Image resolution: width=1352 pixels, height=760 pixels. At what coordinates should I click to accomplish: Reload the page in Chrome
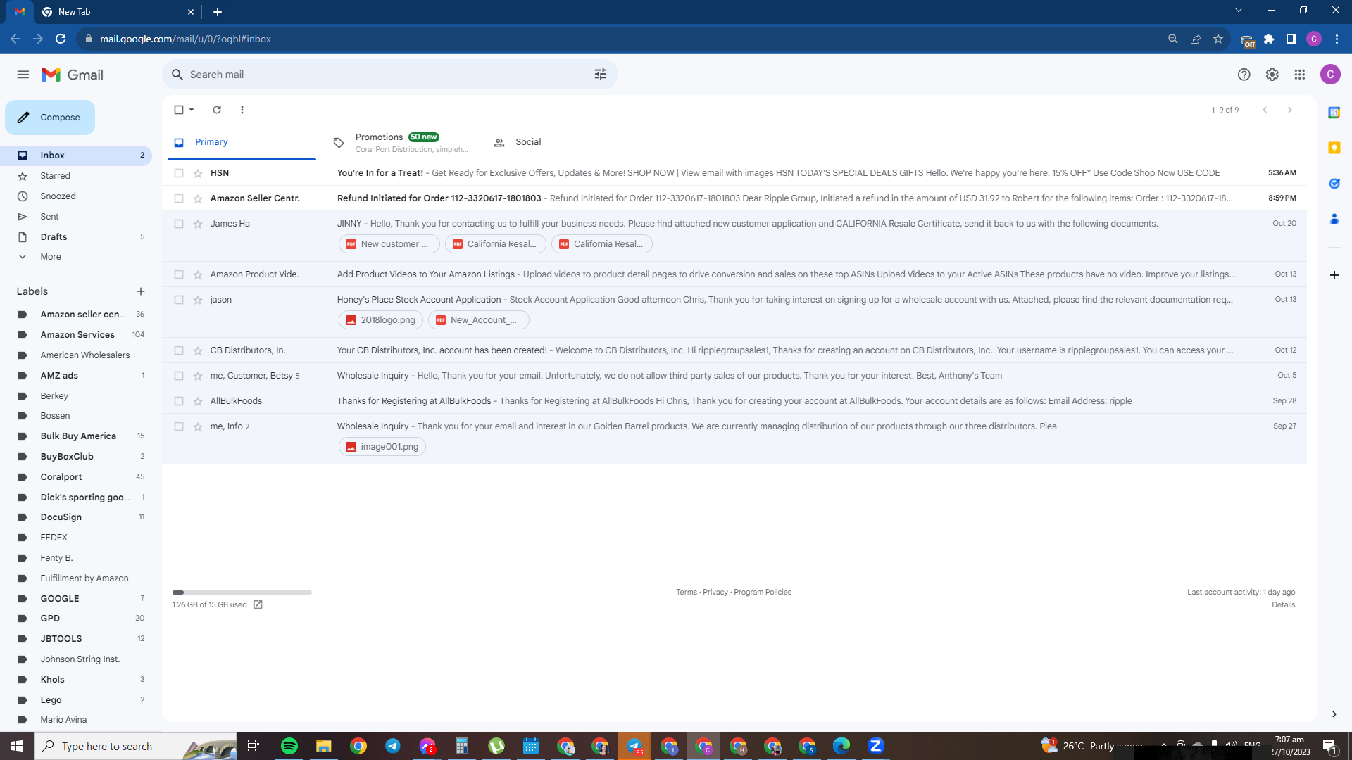pyautogui.click(x=61, y=39)
